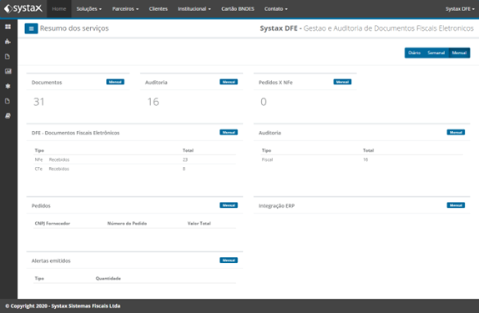Screen dimensions: 479x313
Task: Expand the Soluções dropdown menu
Action: (89, 9)
